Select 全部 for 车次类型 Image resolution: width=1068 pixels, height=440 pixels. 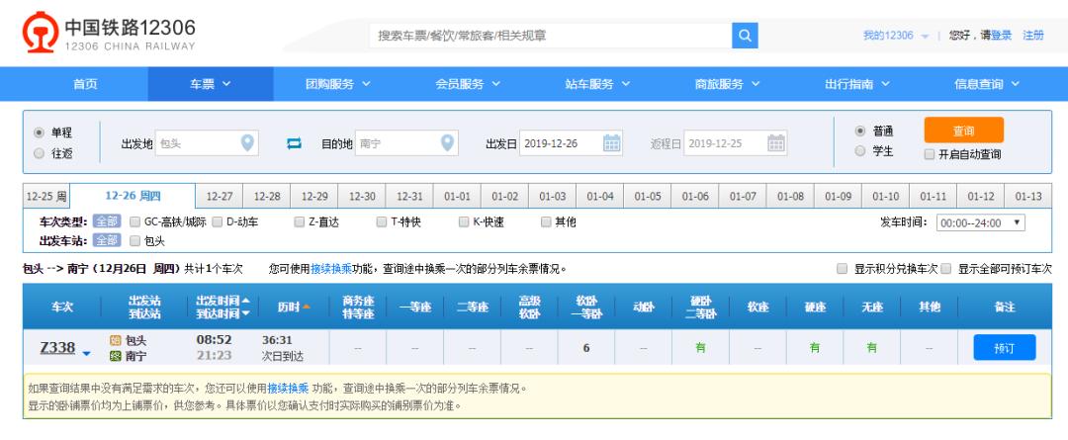[106, 221]
